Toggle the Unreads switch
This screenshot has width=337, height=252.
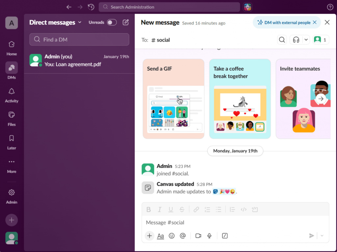click(x=112, y=22)
